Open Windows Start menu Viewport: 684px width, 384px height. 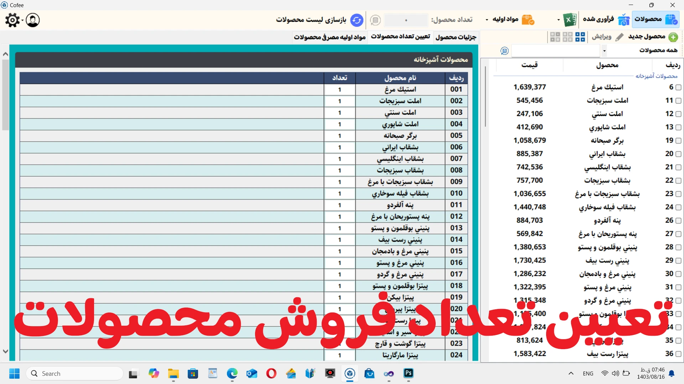[x=15, y=374]
